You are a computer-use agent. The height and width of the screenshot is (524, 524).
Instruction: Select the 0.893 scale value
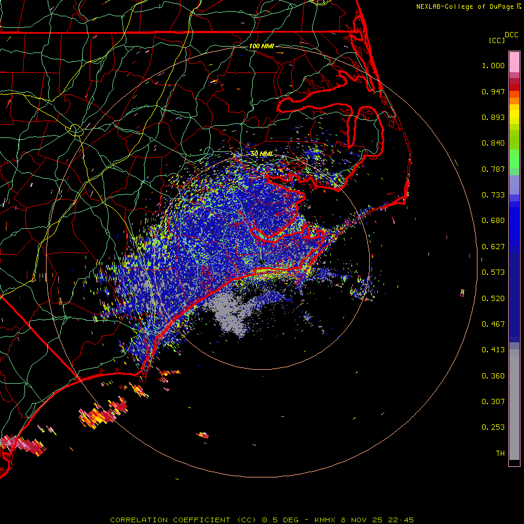[493, 117]
